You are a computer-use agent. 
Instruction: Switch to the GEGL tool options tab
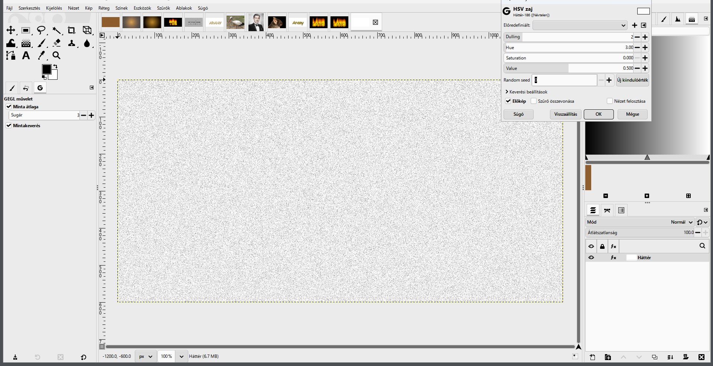[x=40, y=88]
